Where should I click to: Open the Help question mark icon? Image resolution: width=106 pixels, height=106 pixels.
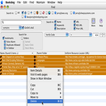click(101, 21)
